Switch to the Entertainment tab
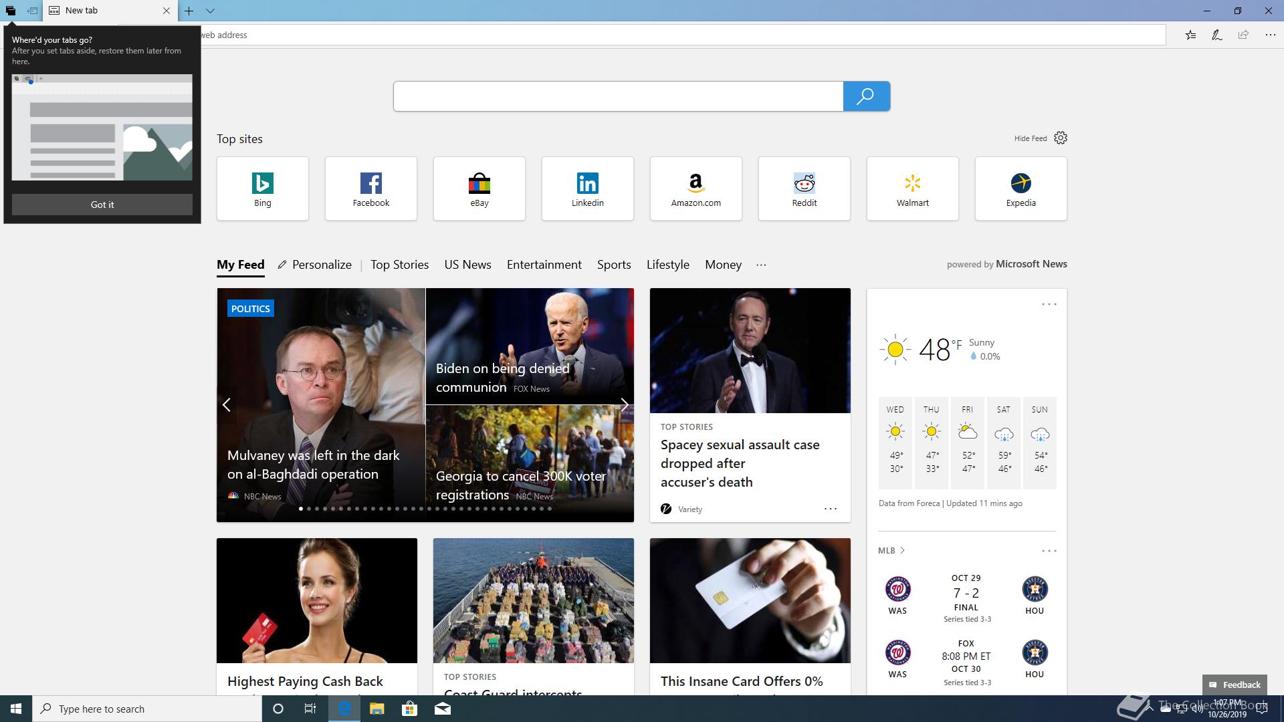This screenshot has height=722, width=1284. (544, 265)
